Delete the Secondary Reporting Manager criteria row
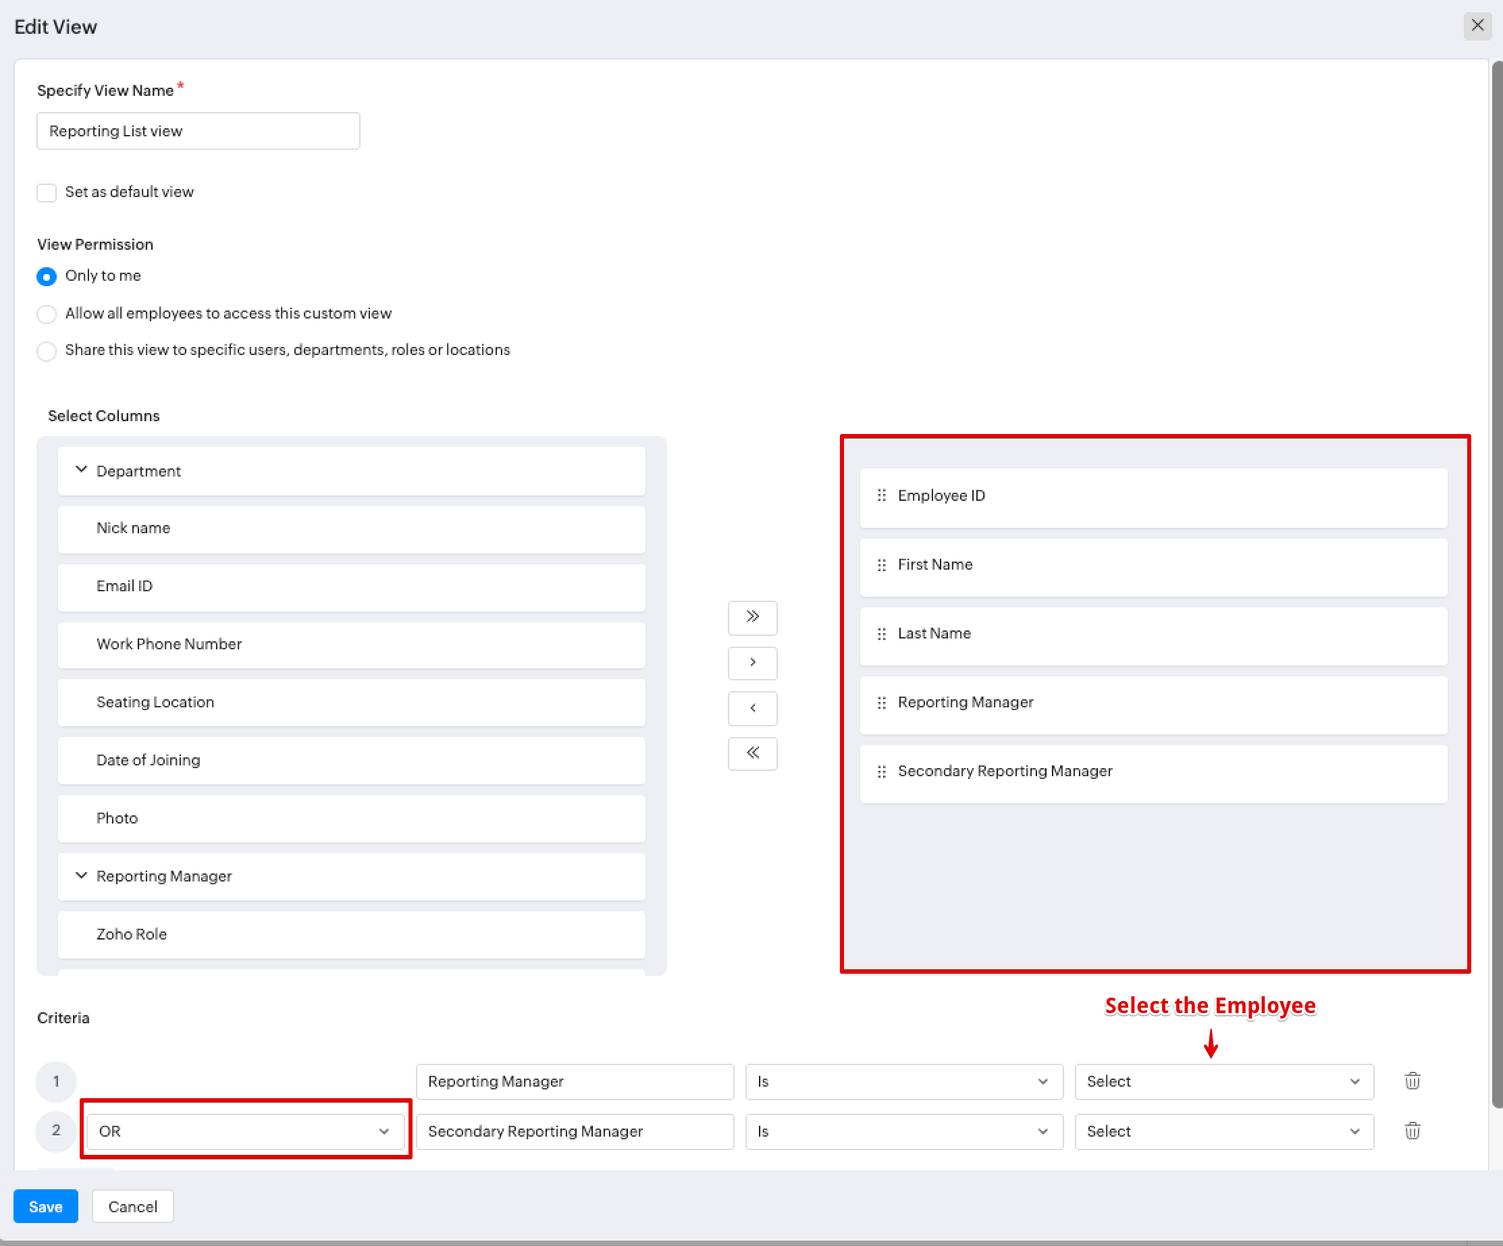This screenshot has height=1246, width=1503. [x=1412, y=1131]
